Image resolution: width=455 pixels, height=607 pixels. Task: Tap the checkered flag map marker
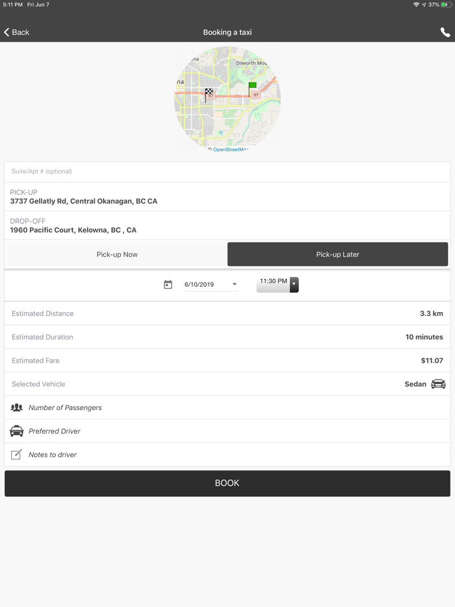209,93
